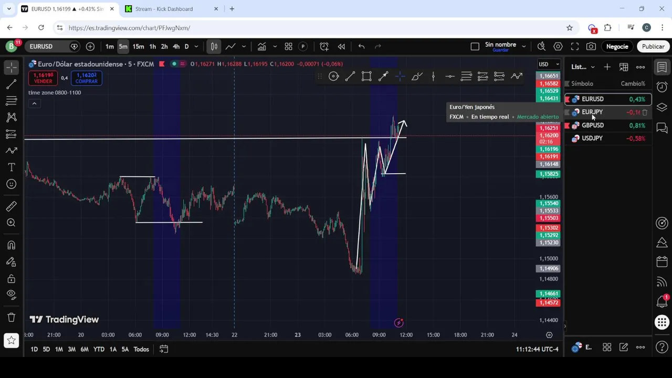Click the Guardar save link
The height and width of the screenshot is (378, 672).
point(500,50)
